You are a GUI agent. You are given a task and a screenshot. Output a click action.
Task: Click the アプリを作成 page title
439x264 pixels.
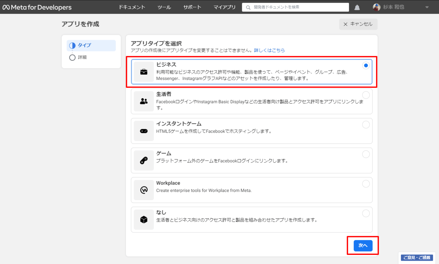[x=80, y=24]
